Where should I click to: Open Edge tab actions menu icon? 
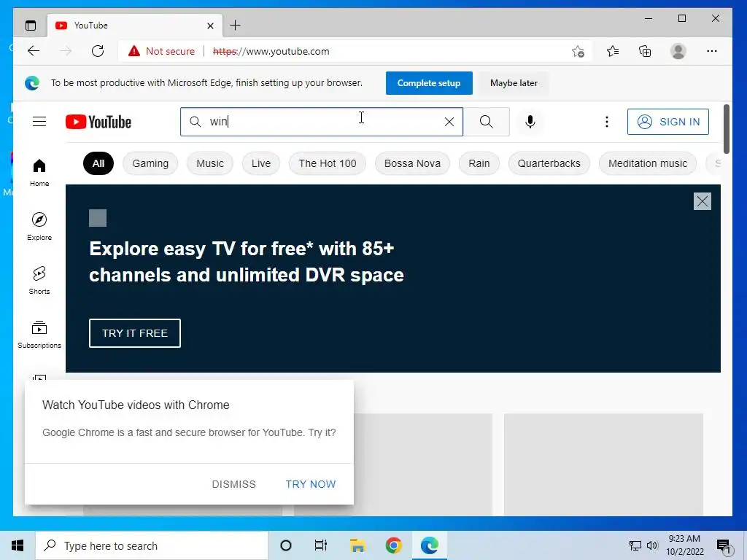pyautogui.click(x=31, y=26)
